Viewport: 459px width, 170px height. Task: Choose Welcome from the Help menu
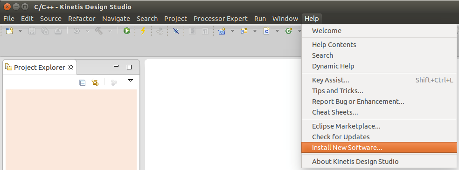click(379, 31)
